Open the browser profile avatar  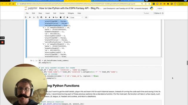tap(175, 4)
